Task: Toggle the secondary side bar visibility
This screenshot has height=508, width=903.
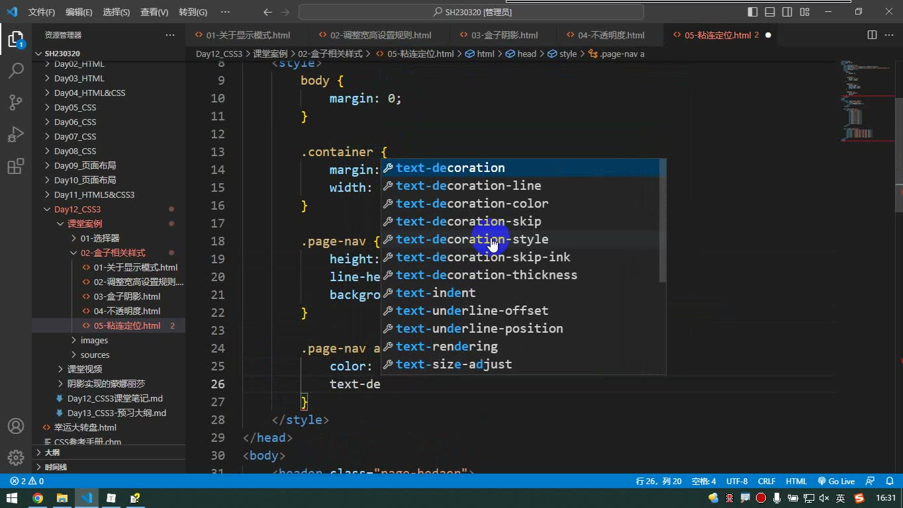Action: click(787, 12)
